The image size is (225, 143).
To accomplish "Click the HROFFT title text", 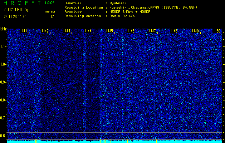I will click(x=21, y=3).
